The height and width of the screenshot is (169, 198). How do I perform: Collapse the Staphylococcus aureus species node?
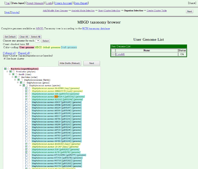coord(21,85)
